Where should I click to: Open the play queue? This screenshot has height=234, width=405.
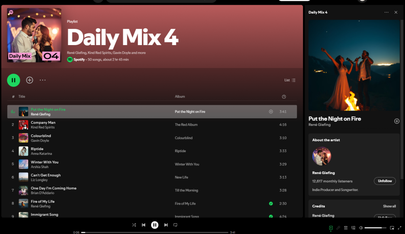(346, 228)
